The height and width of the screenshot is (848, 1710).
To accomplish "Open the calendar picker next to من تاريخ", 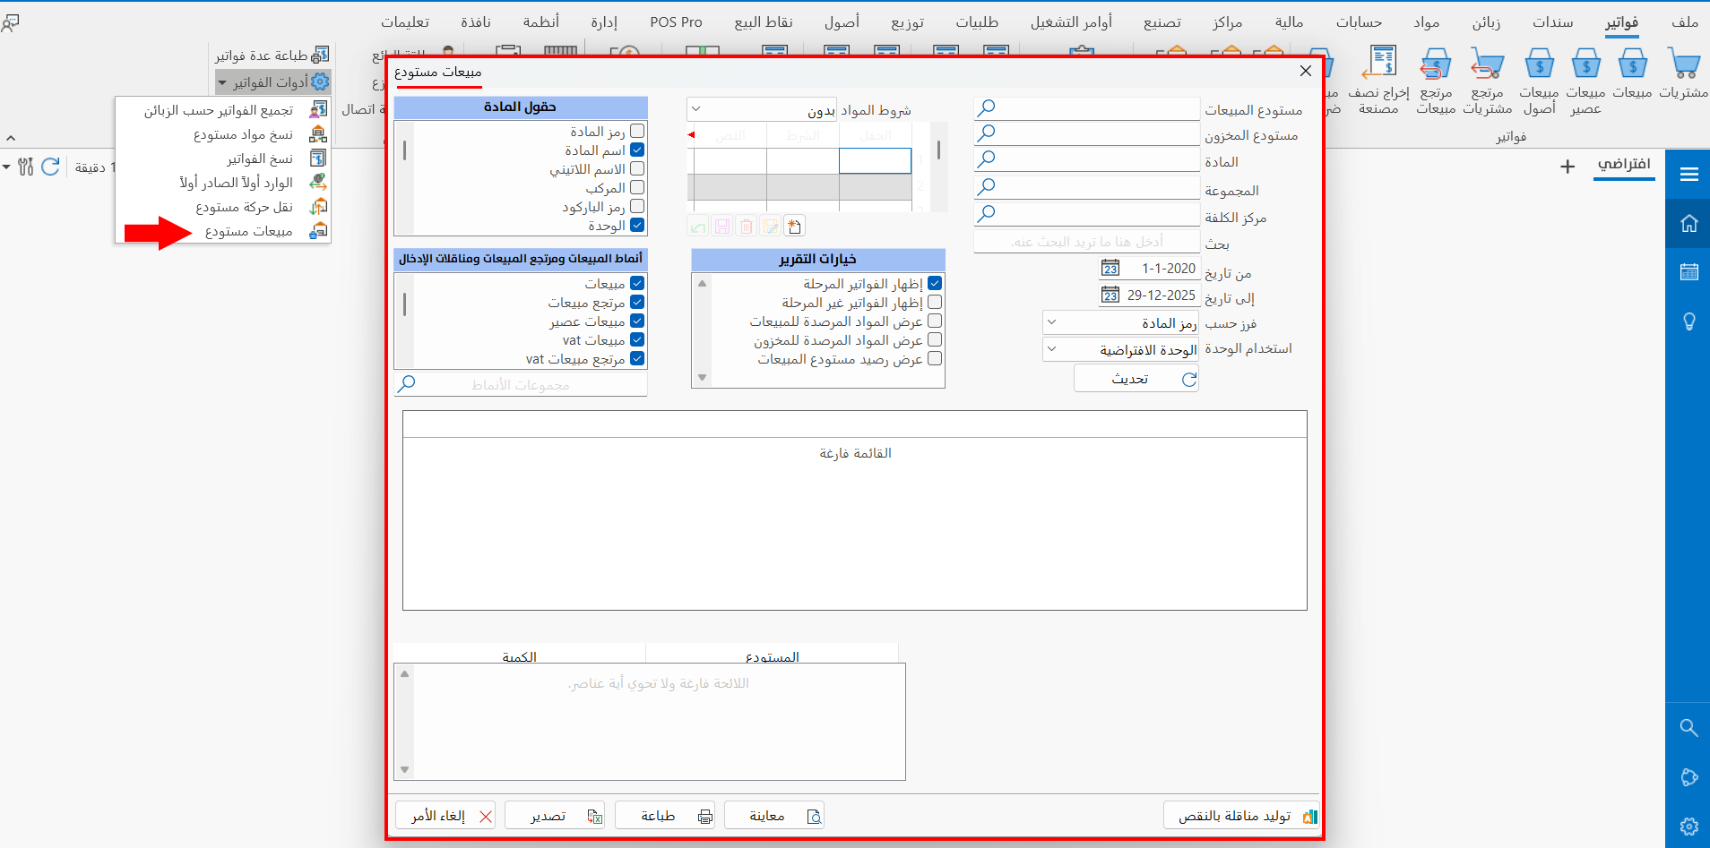I will (1110, 267).
